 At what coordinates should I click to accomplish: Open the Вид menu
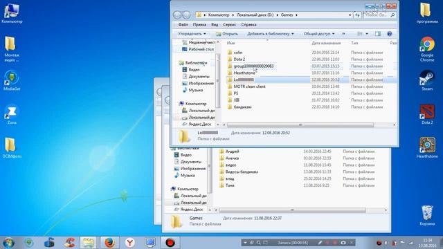click(215, 25)
